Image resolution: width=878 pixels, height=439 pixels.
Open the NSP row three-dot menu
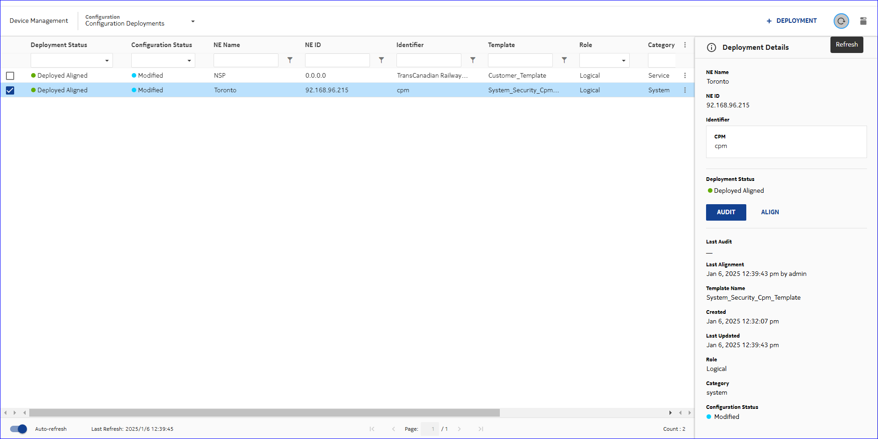click(685, 75)
